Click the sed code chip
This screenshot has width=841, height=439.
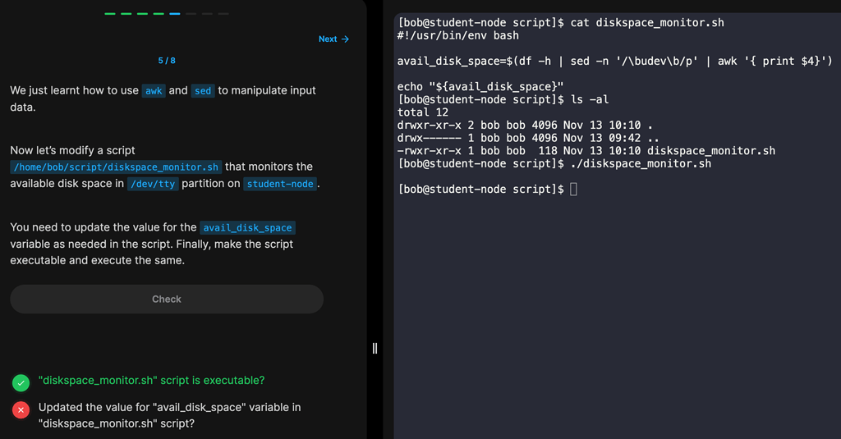pos(203,91)
